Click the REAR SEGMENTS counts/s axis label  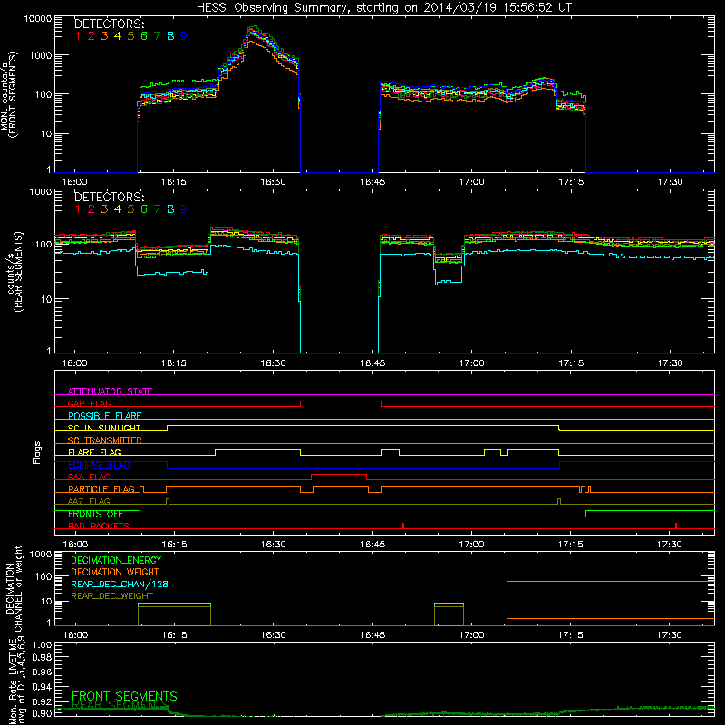14,272
